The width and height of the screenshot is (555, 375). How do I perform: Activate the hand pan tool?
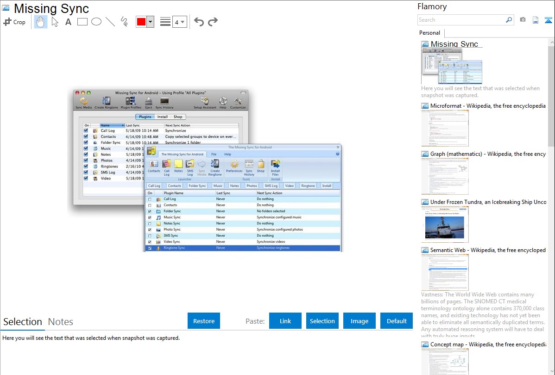pyautogui.click(x=40, y=22)
